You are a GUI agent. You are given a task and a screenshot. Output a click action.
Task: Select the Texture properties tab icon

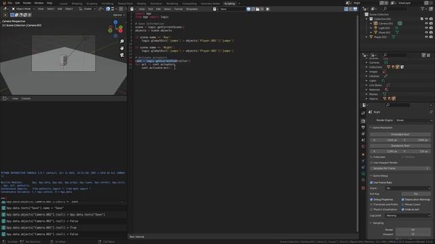[363, 188]
